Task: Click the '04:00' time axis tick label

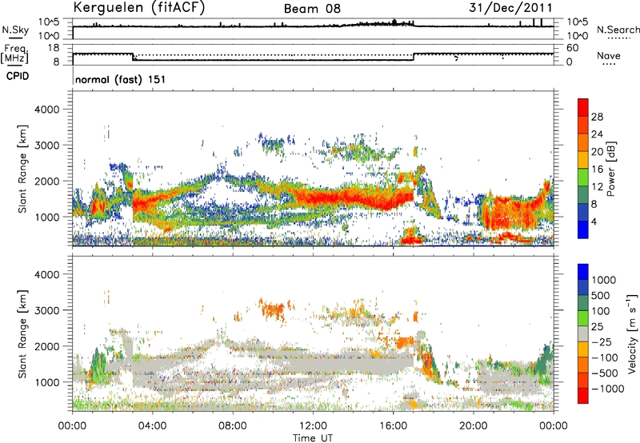Action: (x=152, y=426)
